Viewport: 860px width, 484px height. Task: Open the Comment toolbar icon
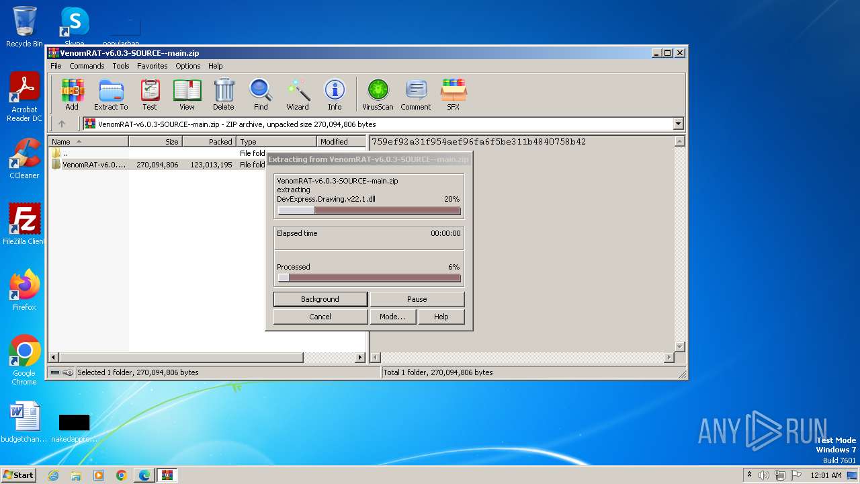pos(416,94)
